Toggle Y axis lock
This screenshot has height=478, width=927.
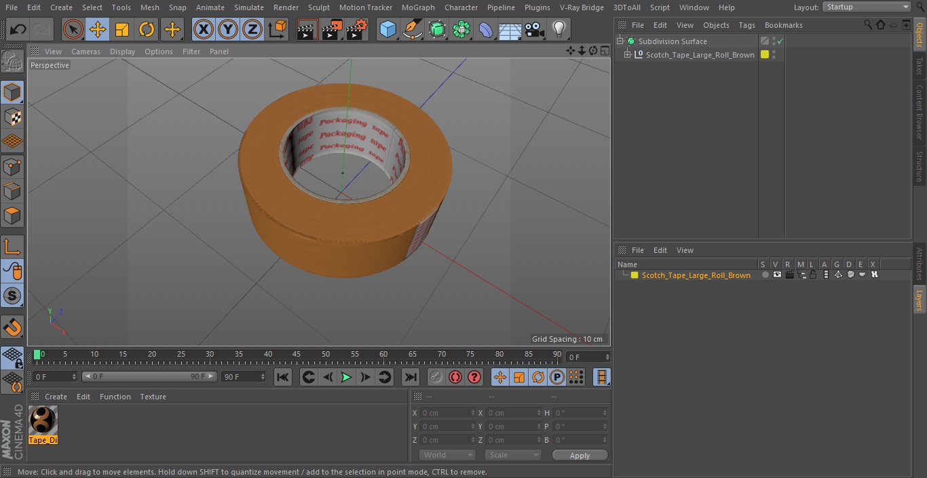pyautogui.click(x=228, y=30)
